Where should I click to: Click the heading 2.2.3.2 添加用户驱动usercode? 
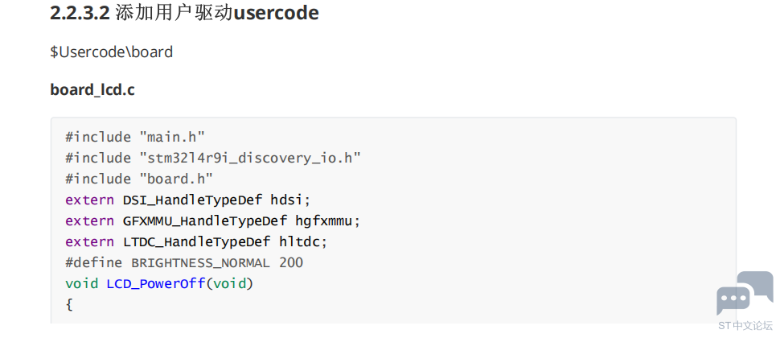[x=185, y=13]
